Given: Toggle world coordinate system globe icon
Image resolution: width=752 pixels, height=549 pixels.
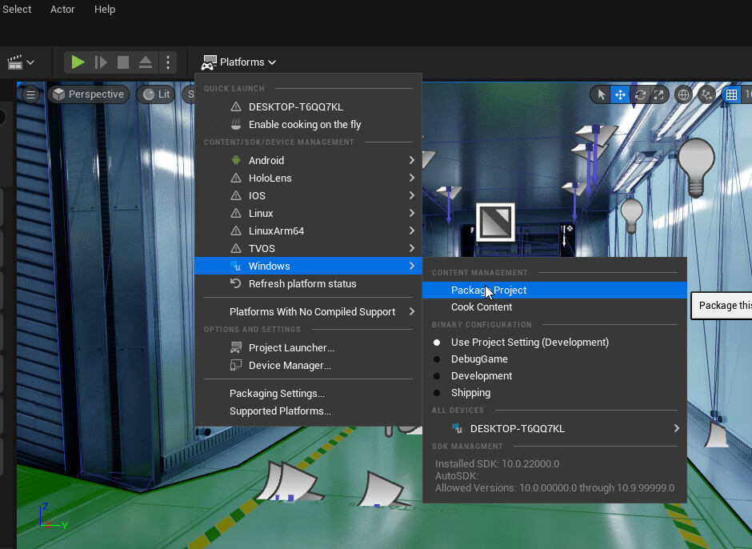Looking at the screenshot, I should pyautogui.click(x=684, y=94).
